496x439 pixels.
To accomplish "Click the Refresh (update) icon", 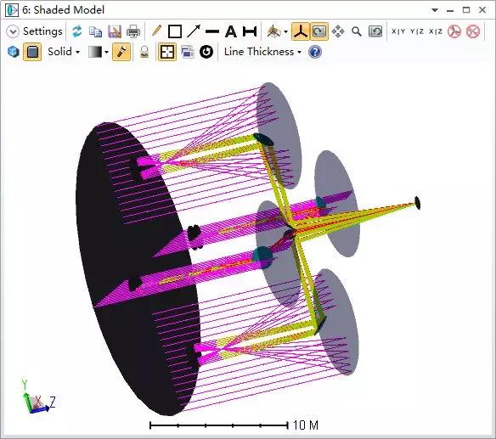I will point(77,31).
